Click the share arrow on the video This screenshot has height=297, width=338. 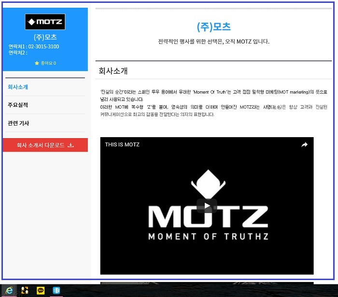click(304, 144)
